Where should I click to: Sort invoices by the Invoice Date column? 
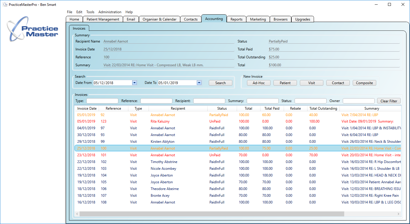87,108
